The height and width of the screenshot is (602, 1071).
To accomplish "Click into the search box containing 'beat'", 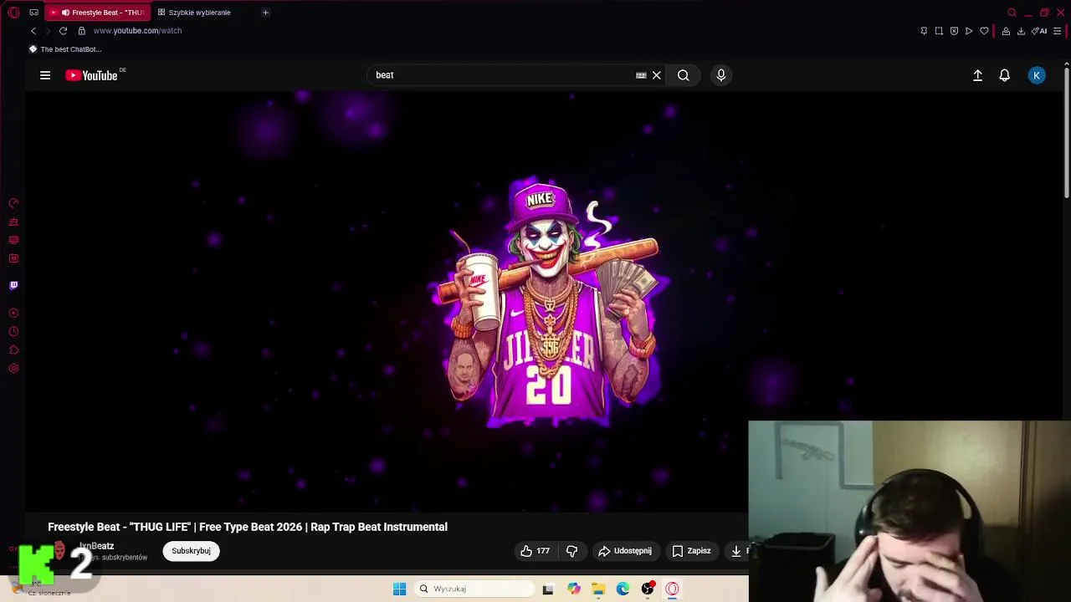I will point(500,75).
